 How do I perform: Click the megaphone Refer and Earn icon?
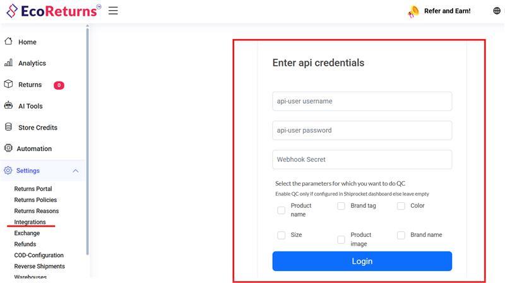pos(413,11)
